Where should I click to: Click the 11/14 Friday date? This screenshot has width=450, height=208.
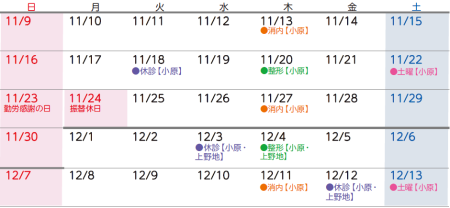pos(341,21)
